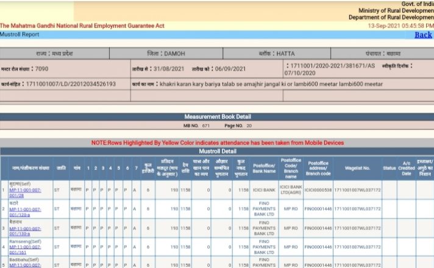
Task: Click the name Sudama(Self) in row 1
Action: (20, 184)
